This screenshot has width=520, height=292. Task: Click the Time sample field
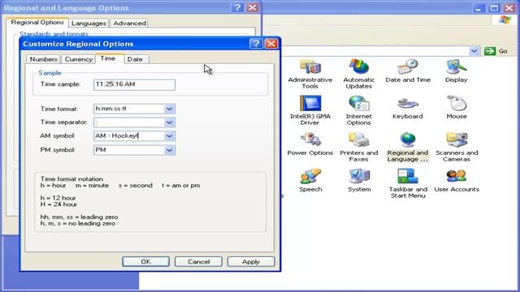point(134,84)
